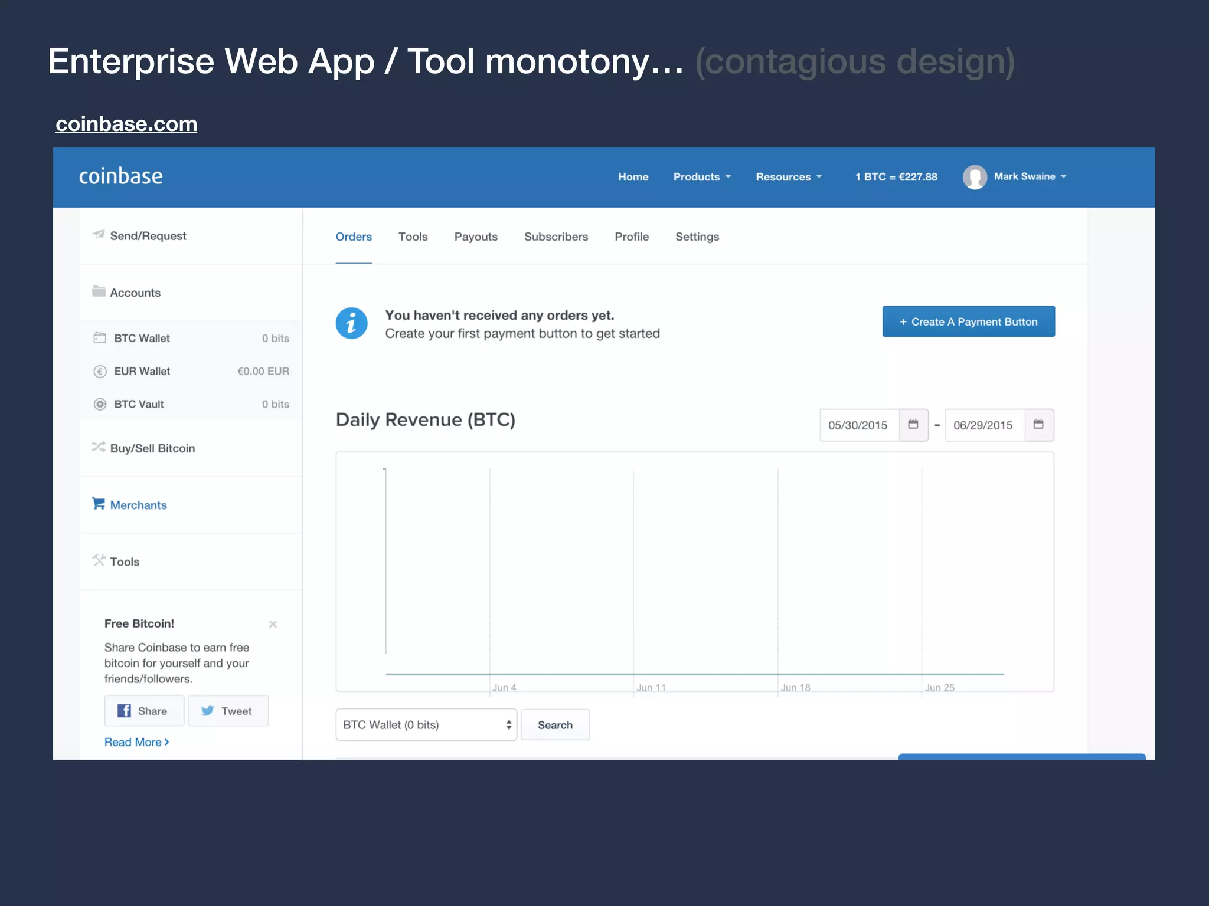Go to the Profile tab

point(632,237)
